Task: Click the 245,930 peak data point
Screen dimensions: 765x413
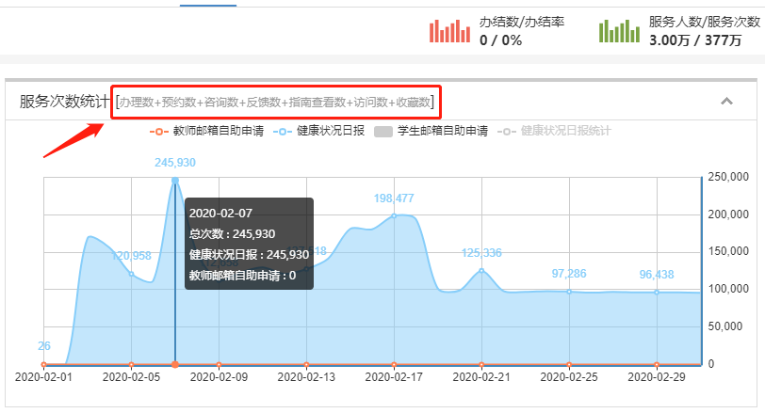Action: 175,181
